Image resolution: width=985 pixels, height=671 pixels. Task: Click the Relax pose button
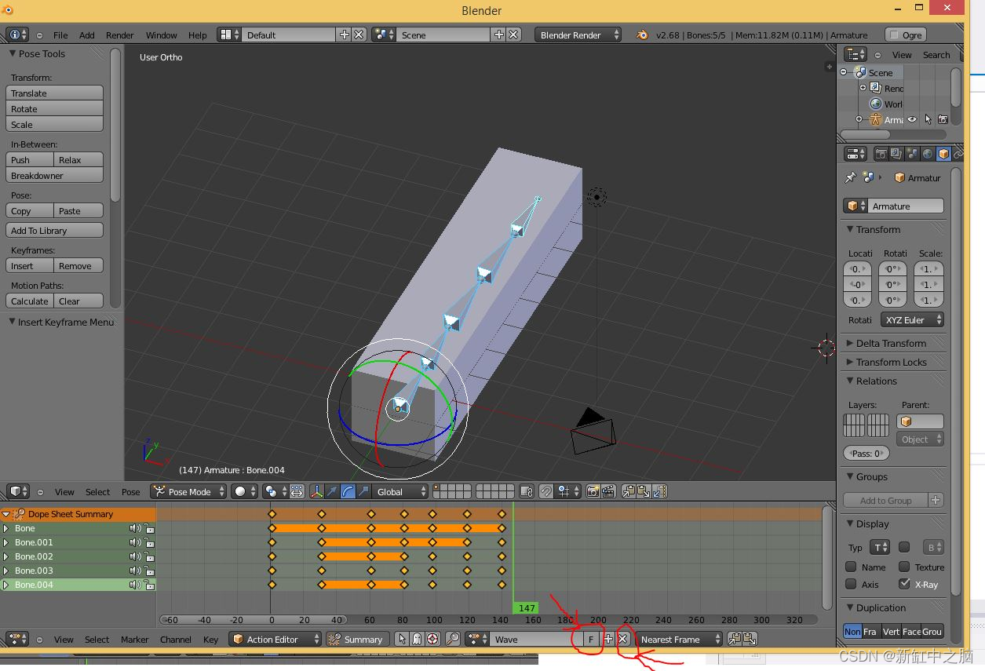[78, 159]
